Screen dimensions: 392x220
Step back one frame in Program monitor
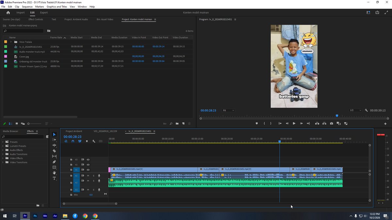(287, 124)
